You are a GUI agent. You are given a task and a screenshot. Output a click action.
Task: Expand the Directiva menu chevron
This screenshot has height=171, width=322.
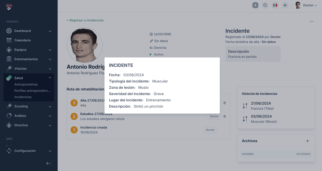click(50, 125)
